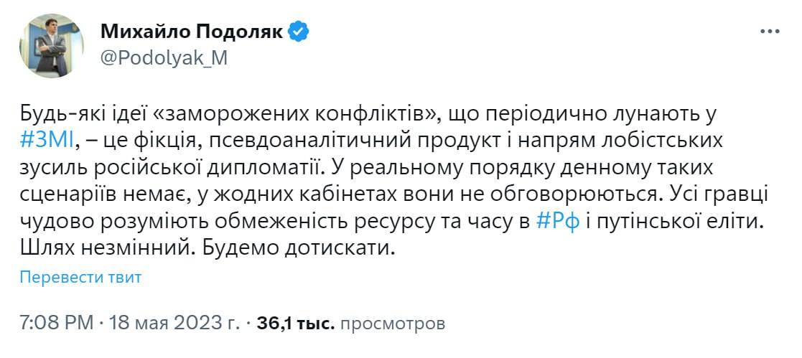Open the @Podolyak_M handle link

tap(164, 59)
